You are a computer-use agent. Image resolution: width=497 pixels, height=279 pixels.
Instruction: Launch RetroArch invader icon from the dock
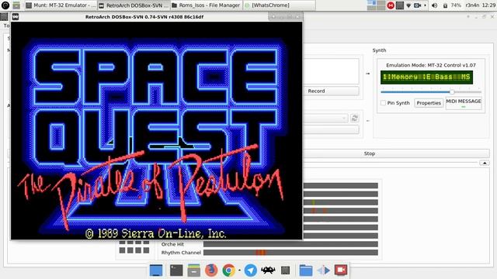268,270
